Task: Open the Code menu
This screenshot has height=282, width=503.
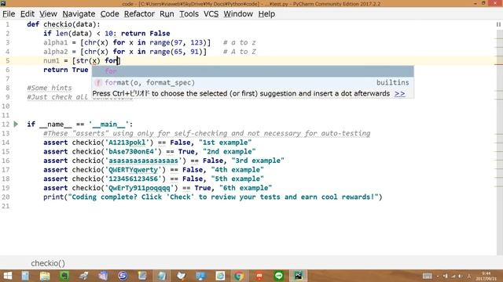Action: (109, 14)
